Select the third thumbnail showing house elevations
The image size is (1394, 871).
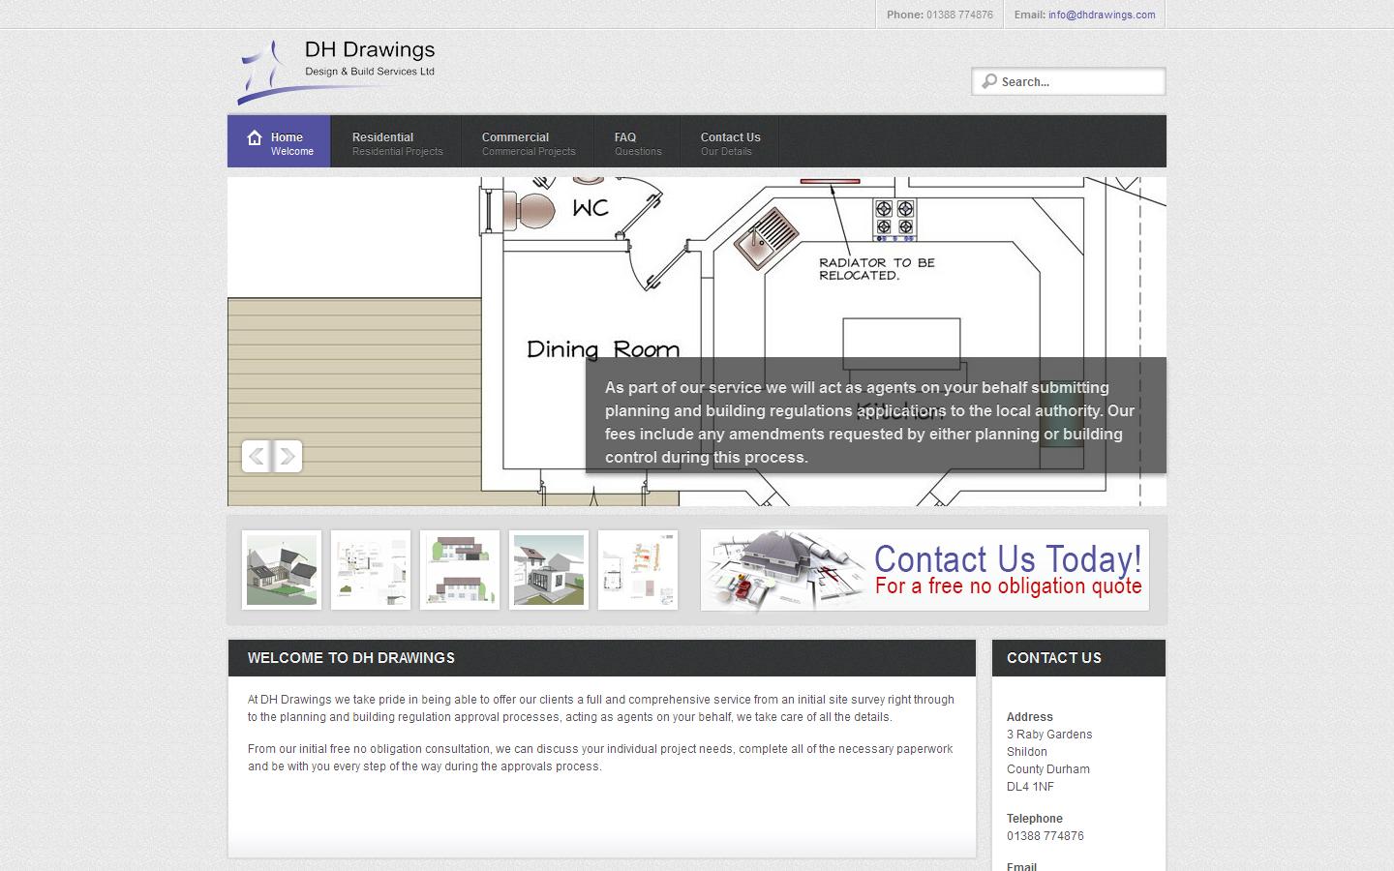click(460, 570)
